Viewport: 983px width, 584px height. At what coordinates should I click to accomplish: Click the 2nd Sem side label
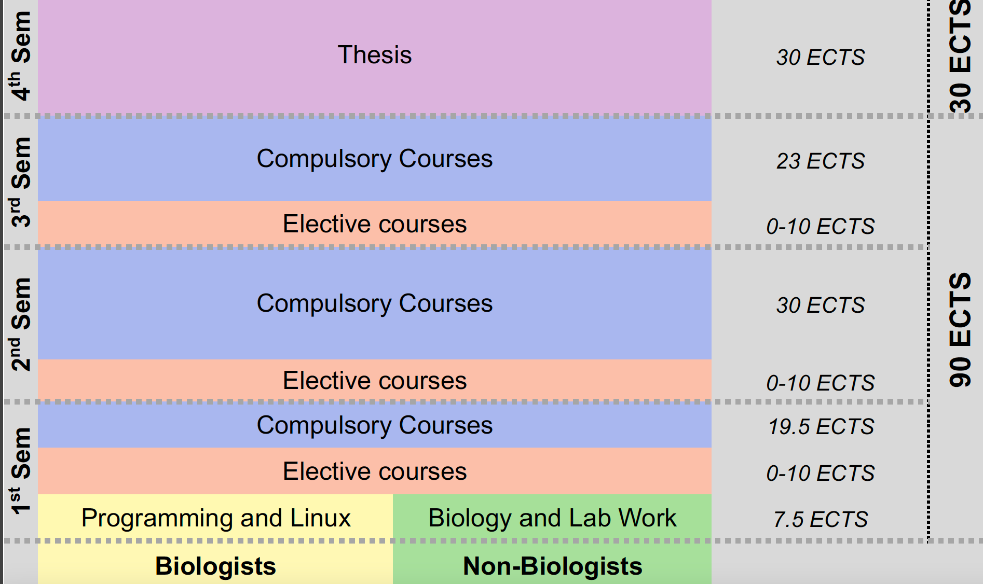tap(21, 324)
